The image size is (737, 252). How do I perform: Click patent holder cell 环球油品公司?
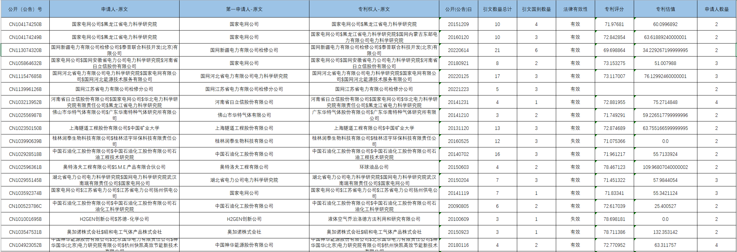(374, 167)
